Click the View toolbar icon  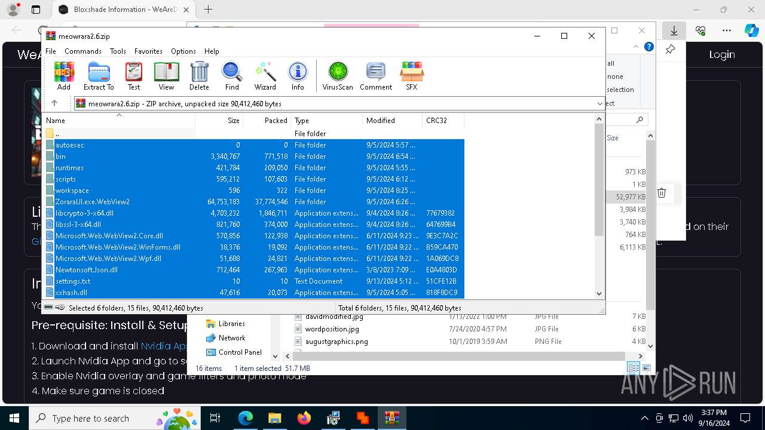pos(166,76)
